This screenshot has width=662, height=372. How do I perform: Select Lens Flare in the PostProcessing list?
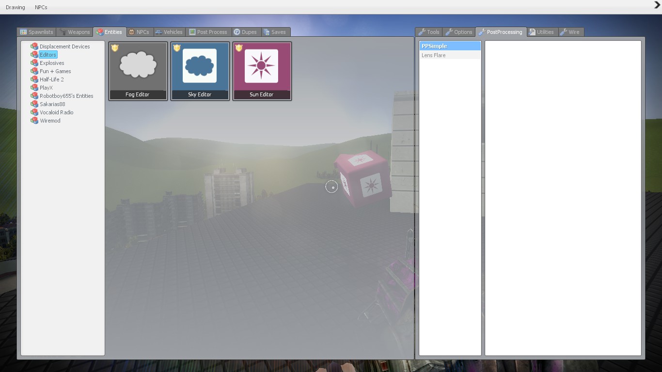(x=433, y=55)
